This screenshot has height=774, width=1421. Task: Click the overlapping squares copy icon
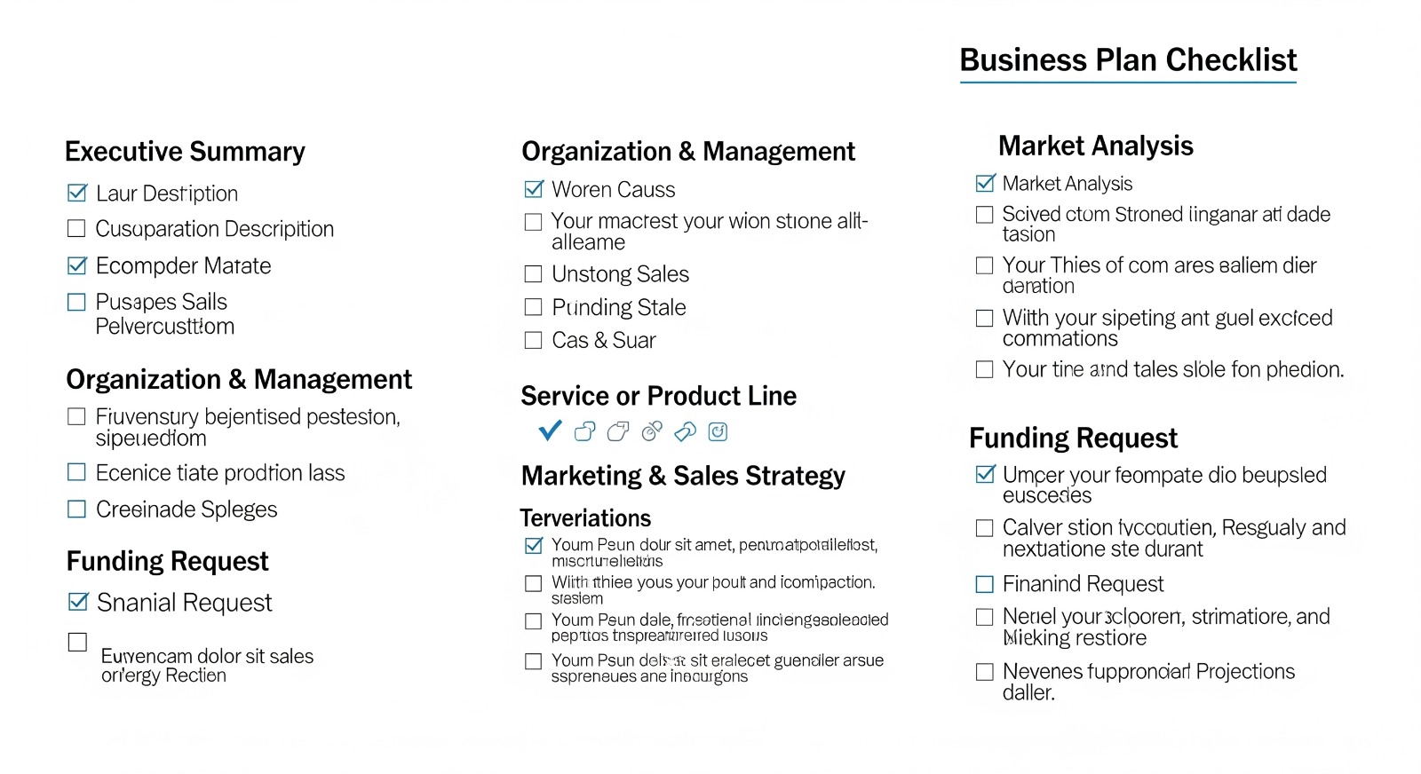pyautogui.click(x=584, y=431)
